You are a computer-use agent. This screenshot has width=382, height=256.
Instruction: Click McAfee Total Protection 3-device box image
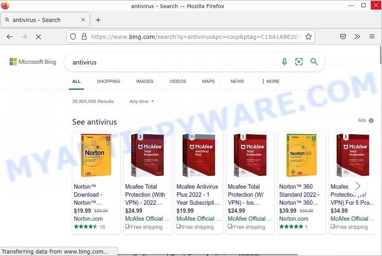[147, 155]
